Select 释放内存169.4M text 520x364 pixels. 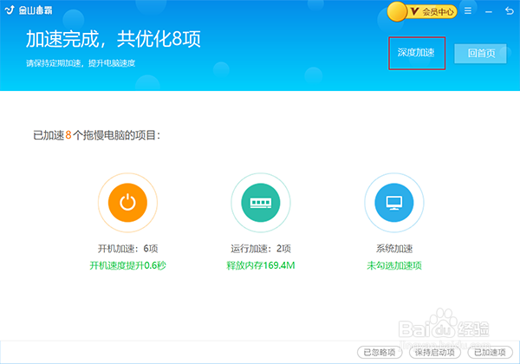(x=261, y=265)
